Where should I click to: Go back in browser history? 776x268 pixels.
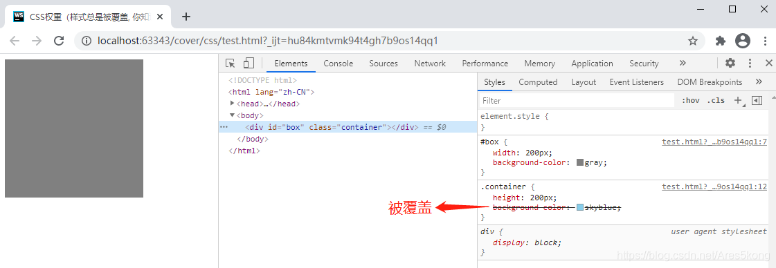coord(15,41)
